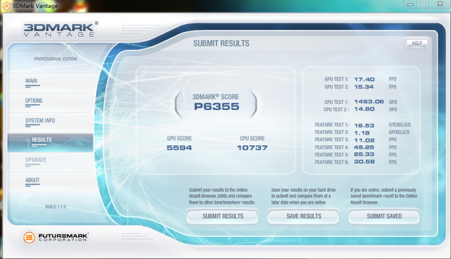Select the Results sidebar item
451x259 pixels.
(x=51, y=143)
